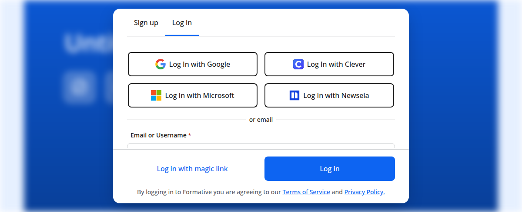Click the Email or Username field label
This screenshot has height=212, width=522.
point(158,135)
